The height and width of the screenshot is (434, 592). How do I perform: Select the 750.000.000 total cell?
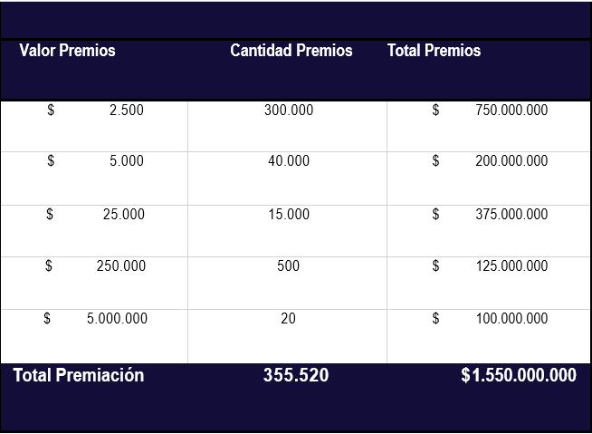tap(489, 126)
